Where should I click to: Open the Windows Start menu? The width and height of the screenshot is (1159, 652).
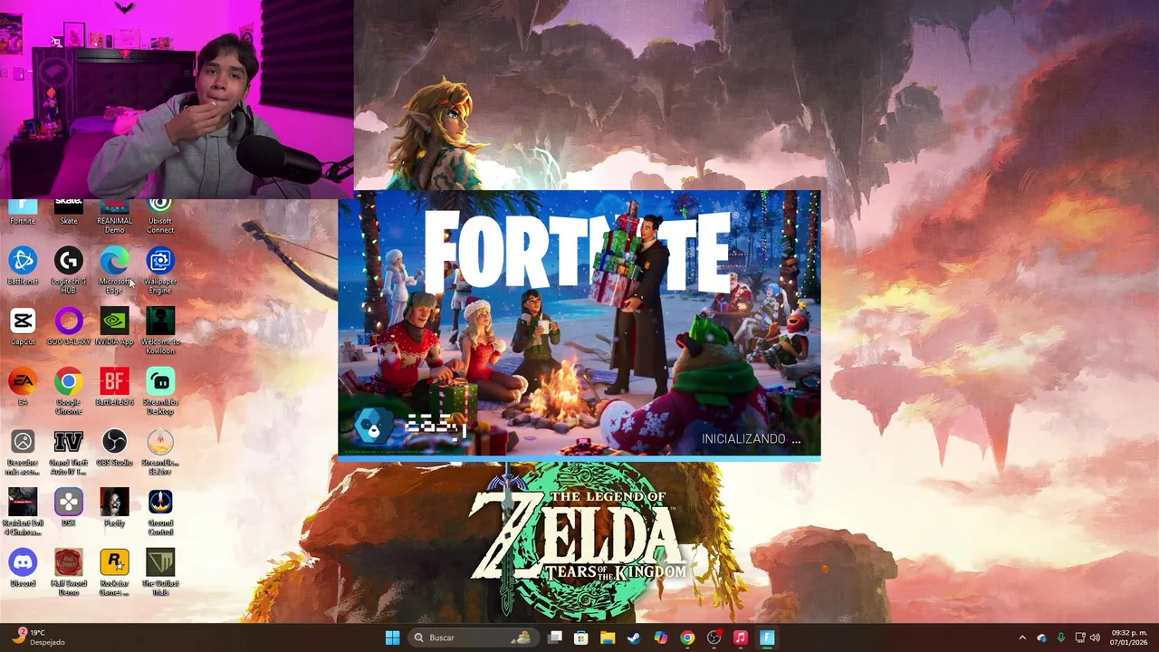tap(392, 638)
